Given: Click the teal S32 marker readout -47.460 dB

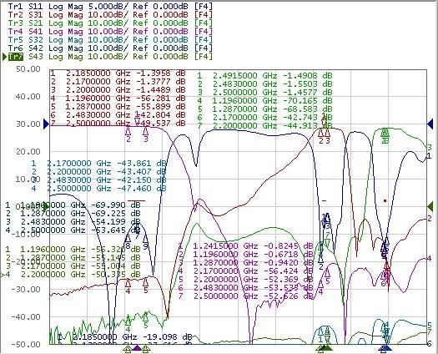Looking at the screenshot, I should [x=142, y=189].
